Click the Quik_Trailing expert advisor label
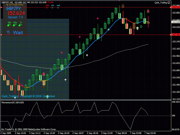Image resolution: width=180 pixels, height=135 pixels. (161, 3)
